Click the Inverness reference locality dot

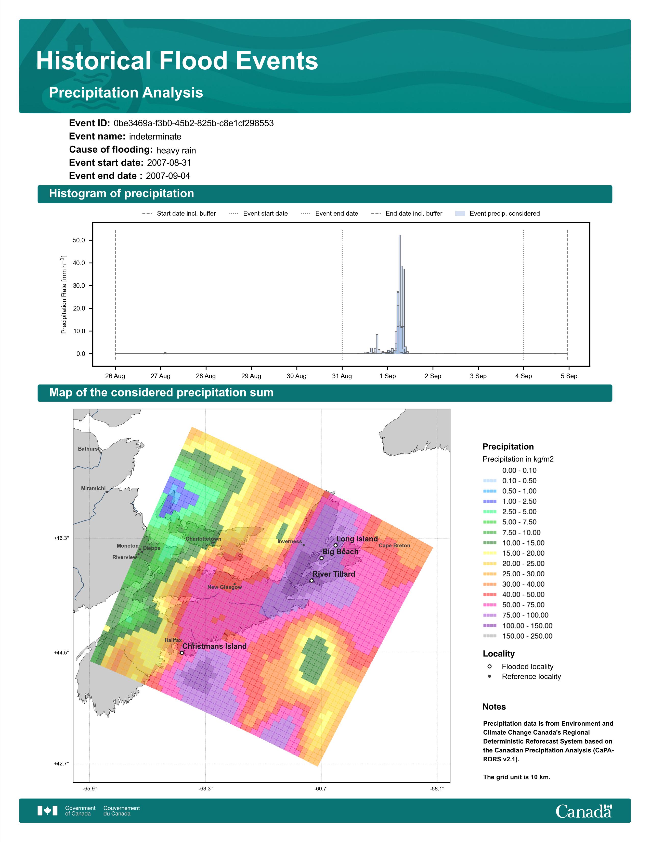[304, 545]
